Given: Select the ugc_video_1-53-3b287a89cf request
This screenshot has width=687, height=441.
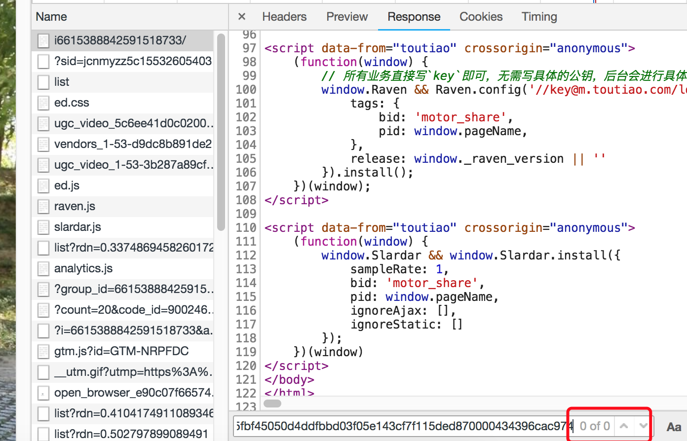Looking at the screenshot, I should point(122,165).
